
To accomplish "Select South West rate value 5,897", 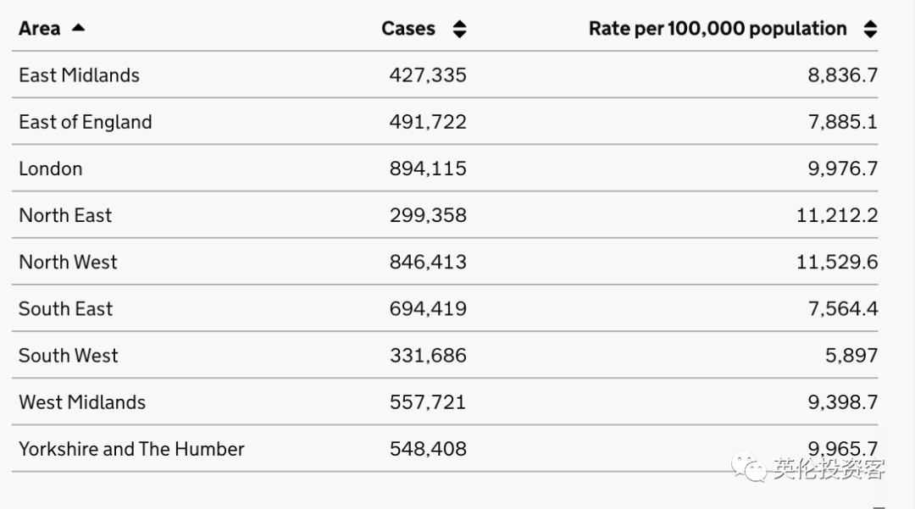I will 851,355.
